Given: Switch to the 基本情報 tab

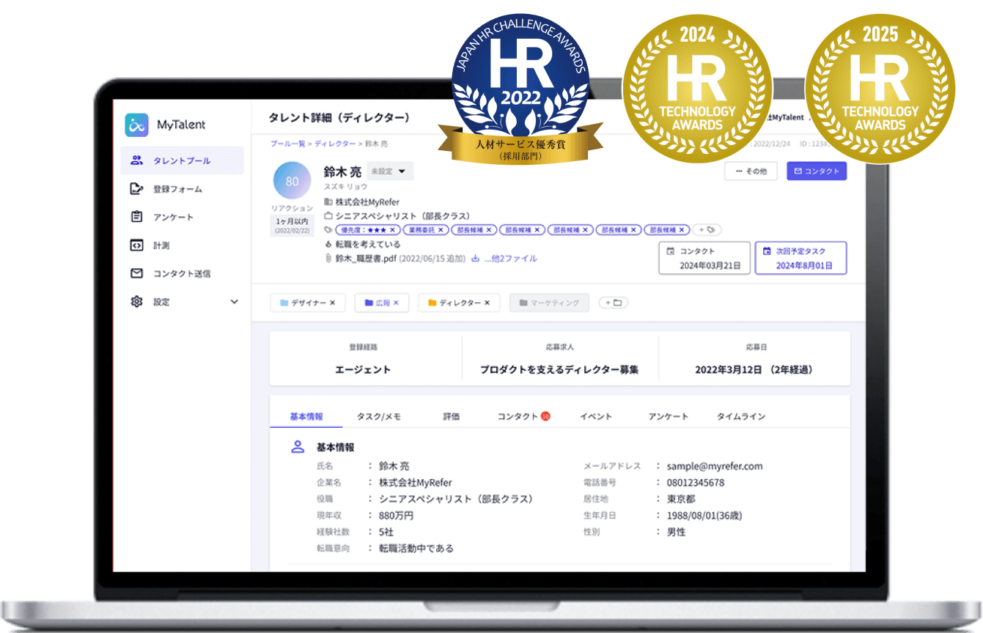Looking at the screenshot, I should pyautogui.click(x=306, y=416).
